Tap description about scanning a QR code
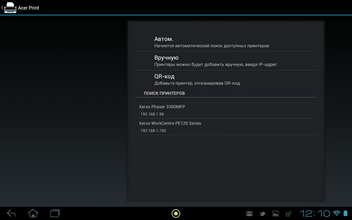Viewport: 352px width, 220px height. (198, 83)
